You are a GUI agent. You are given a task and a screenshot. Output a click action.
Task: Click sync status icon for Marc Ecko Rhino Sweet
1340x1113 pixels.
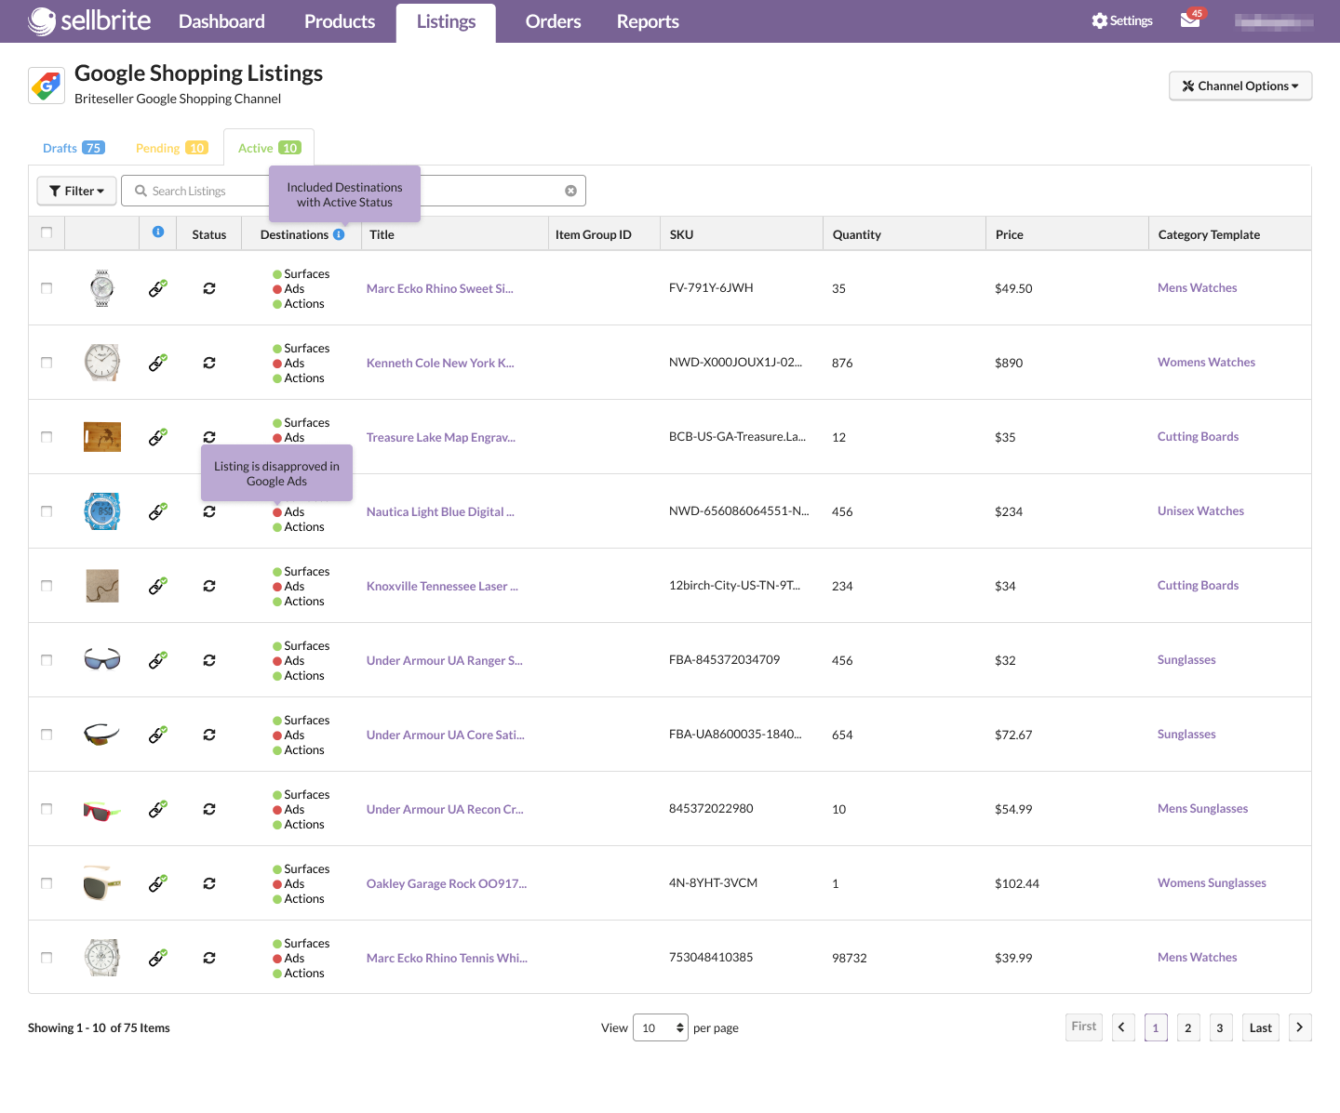tap(209, 288)
